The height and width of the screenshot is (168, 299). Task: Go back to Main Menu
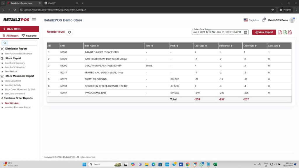pyautogui.click(x=14, y=29)
